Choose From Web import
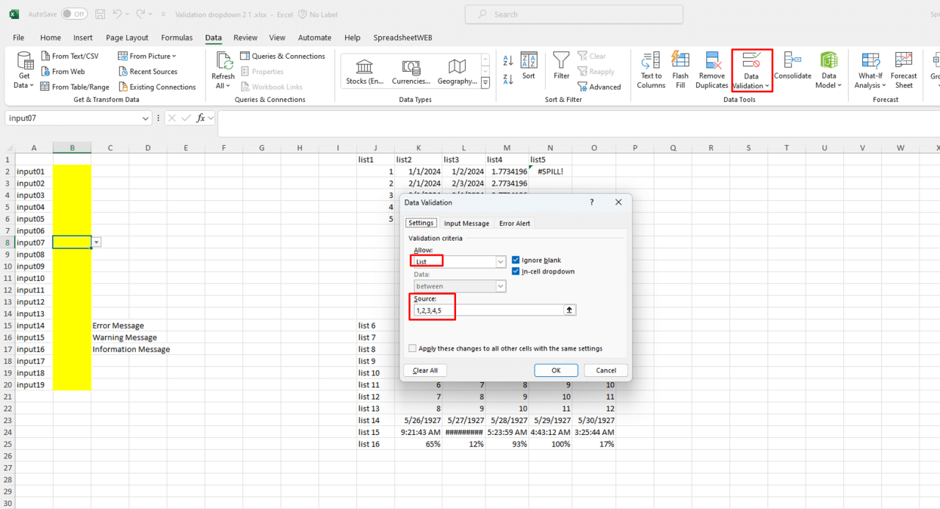940x509 pixels. 62,71
